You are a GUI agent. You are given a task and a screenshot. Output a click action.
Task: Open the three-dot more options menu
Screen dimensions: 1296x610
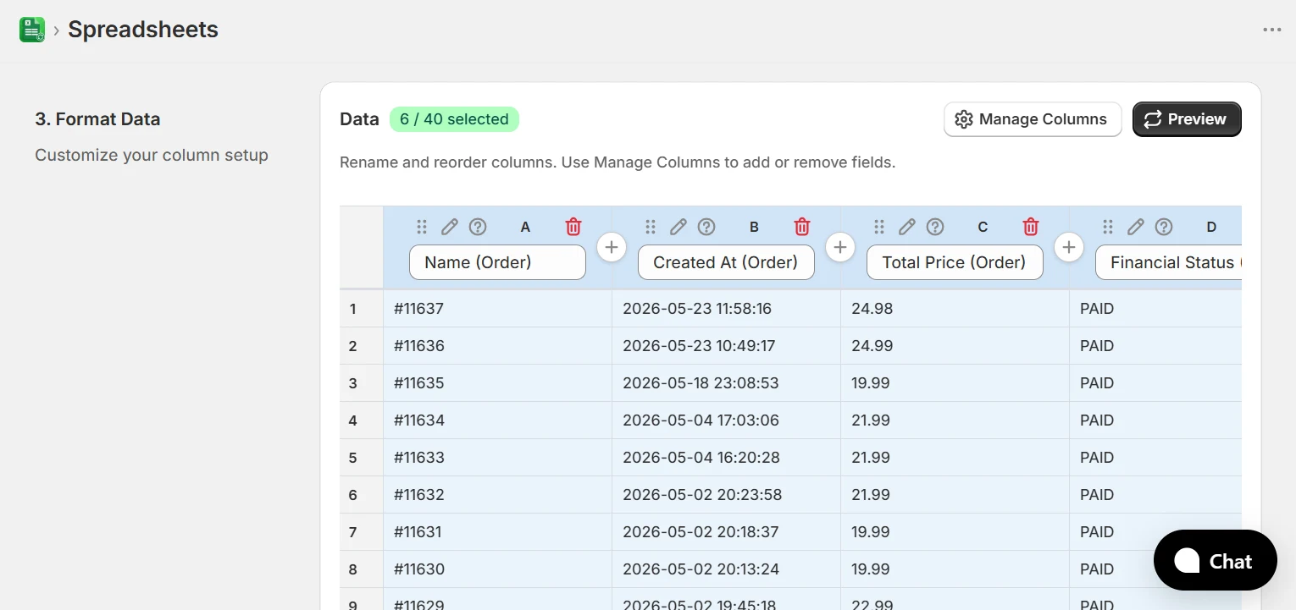(x=1271, y=30)
